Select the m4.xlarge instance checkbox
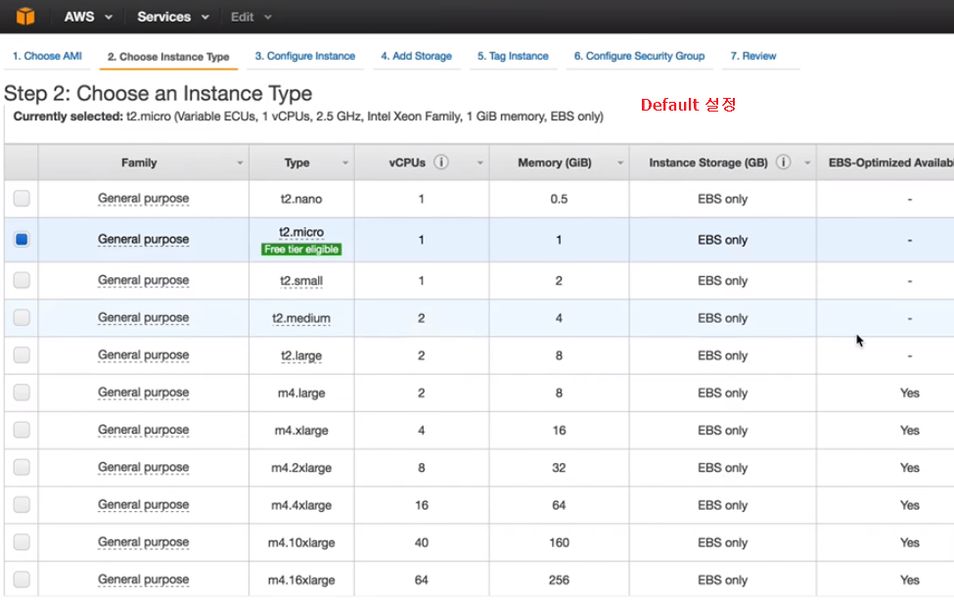The height and width of the screenshot is (602, 954). (22, 430)
